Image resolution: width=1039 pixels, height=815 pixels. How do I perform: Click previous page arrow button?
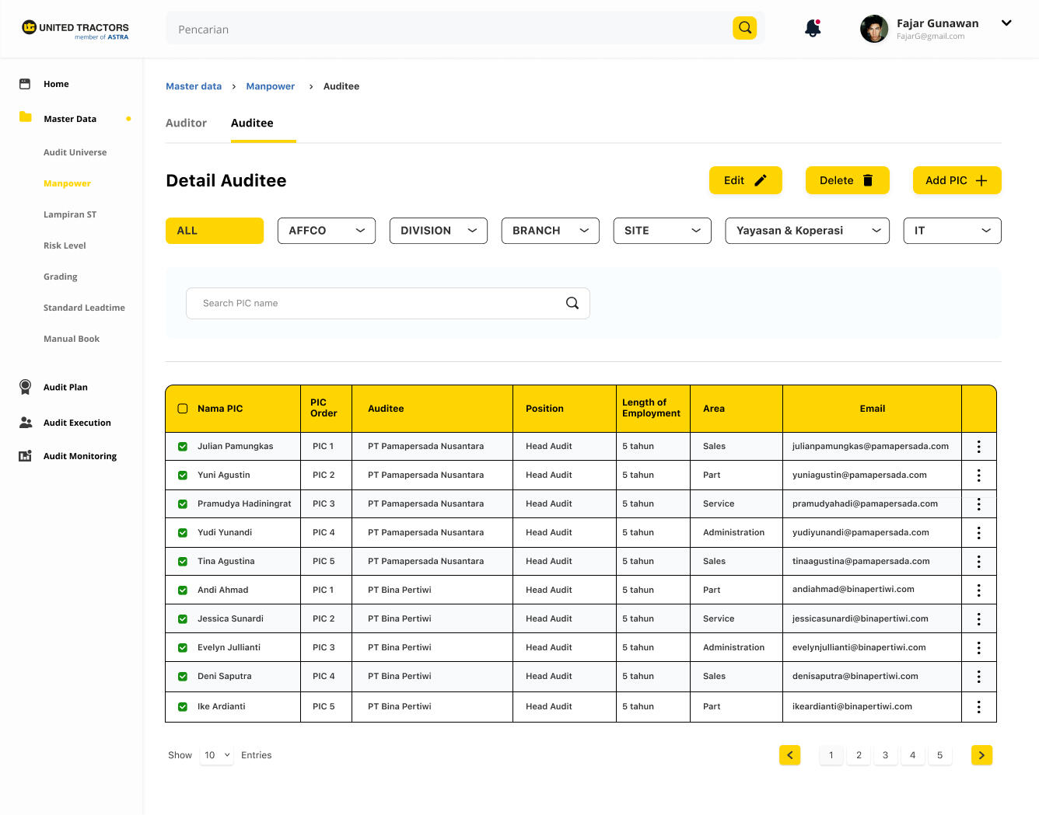789,755
